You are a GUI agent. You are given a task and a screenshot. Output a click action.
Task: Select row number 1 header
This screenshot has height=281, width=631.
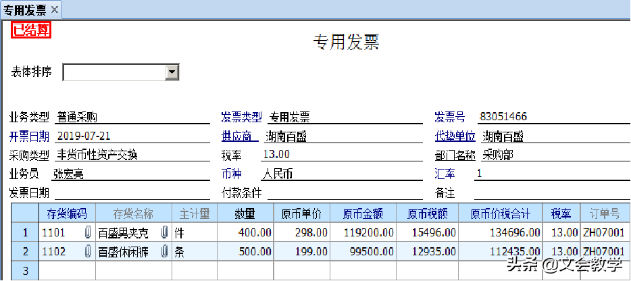coord(25,232)
